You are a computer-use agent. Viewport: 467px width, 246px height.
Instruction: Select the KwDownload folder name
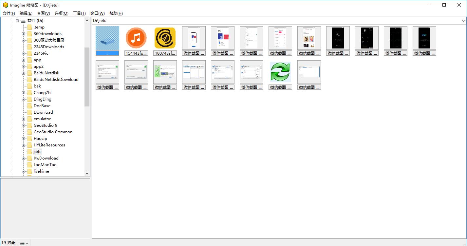click(46, 158)
